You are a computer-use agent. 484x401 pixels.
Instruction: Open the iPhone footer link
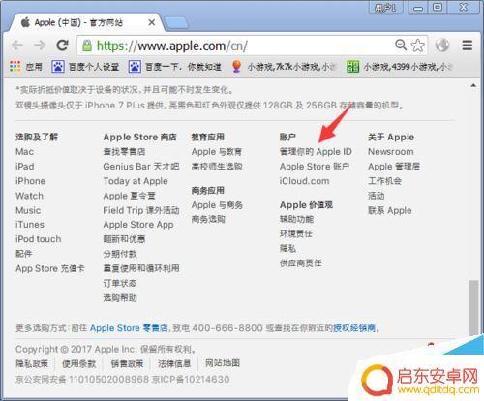pyautogui.click(x=30, y=181)
